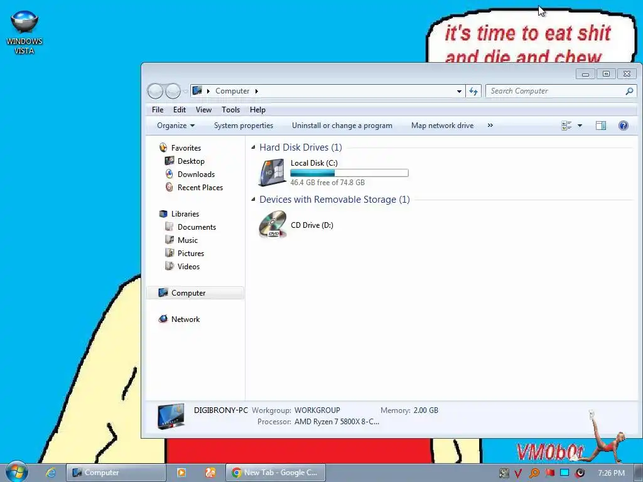
Task: Click the leftmost system tray icon
Action: 504,473
